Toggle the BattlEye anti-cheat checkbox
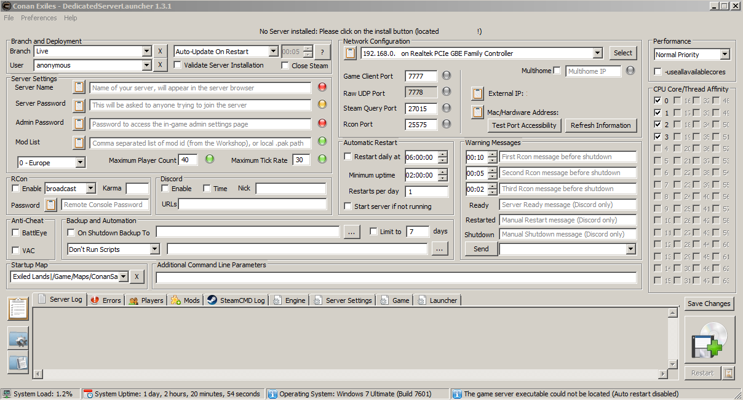This screenshot has height=400, width=743. pyautogui.click(x=16, y=233)
